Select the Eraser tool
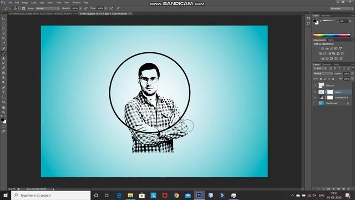 tap(3, 68)
